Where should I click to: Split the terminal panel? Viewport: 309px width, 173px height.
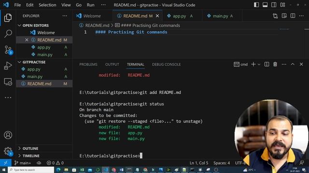tap(267, 64)
